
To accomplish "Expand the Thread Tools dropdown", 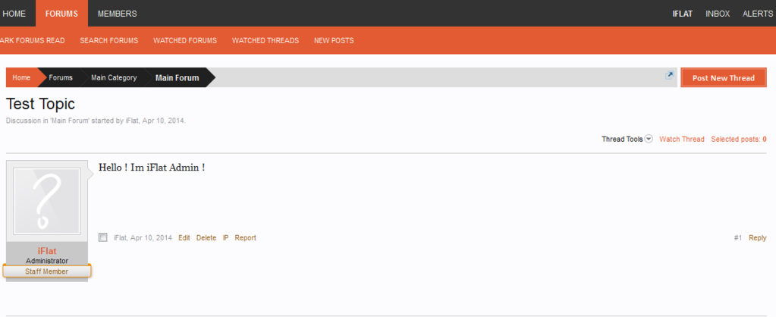I will click(627, 140).
